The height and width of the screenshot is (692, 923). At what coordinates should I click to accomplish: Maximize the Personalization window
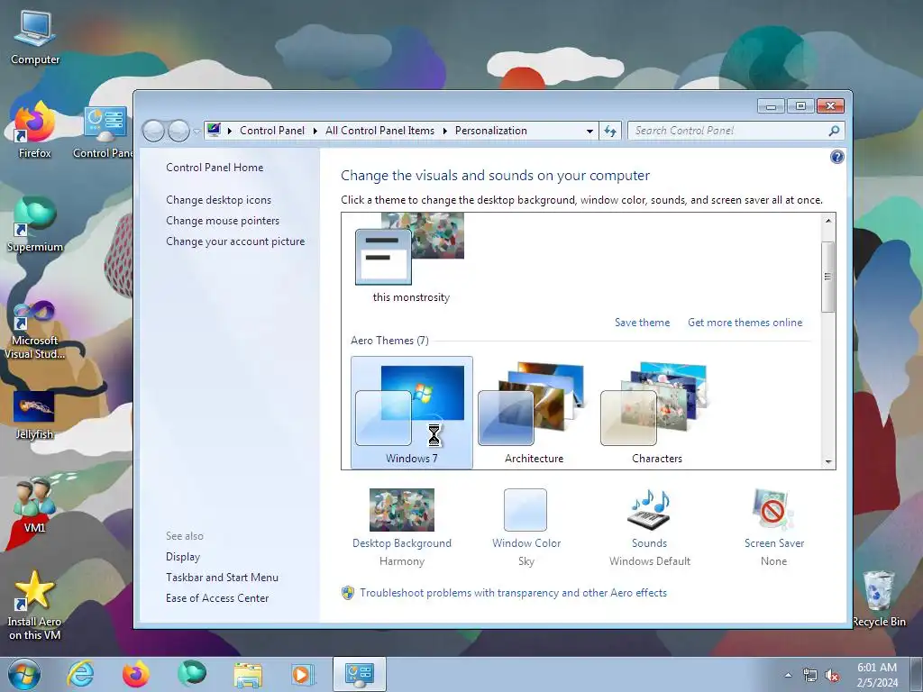click(800, 106)
